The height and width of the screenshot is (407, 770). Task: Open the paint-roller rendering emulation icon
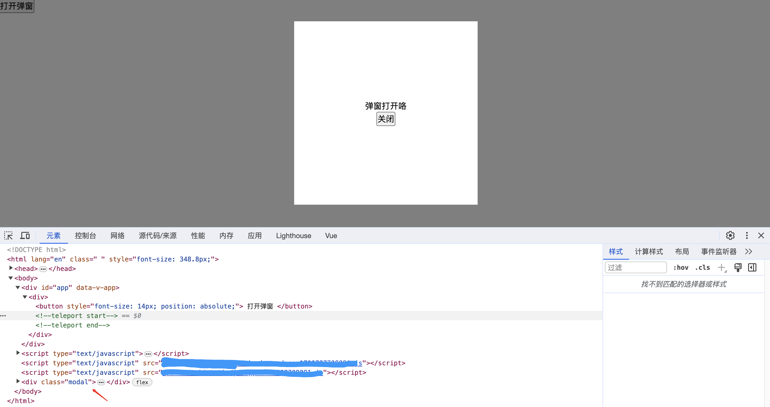pos(737,267)
